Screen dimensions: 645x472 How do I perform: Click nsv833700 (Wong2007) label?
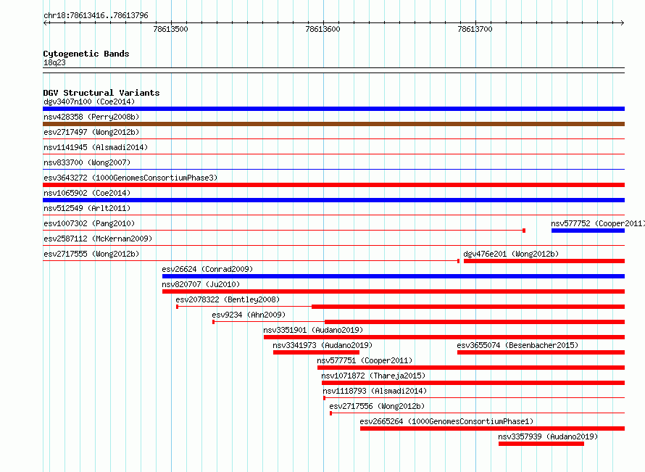coord(87,162)
